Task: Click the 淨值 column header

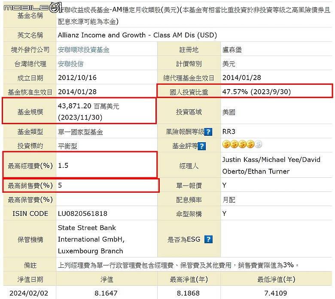Action: (107, 279)
